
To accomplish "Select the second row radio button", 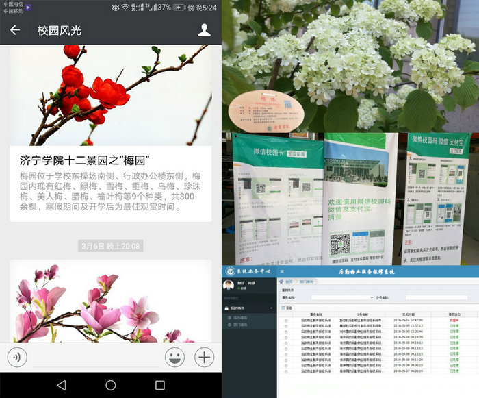I will (x=286, y=326).
